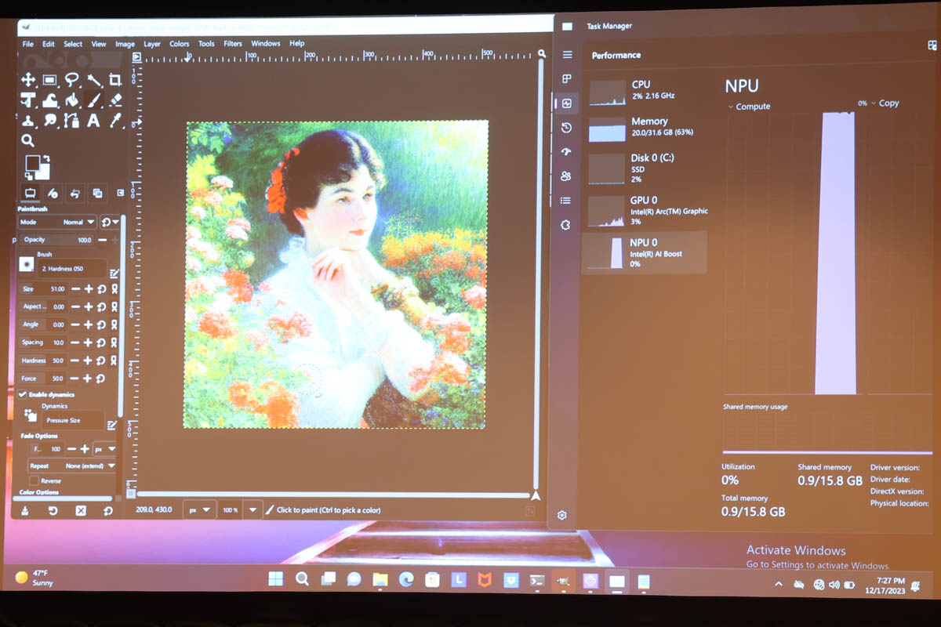Open Task Manager Settings gear
Screen dimensions: 941x627
pos(561,515)
